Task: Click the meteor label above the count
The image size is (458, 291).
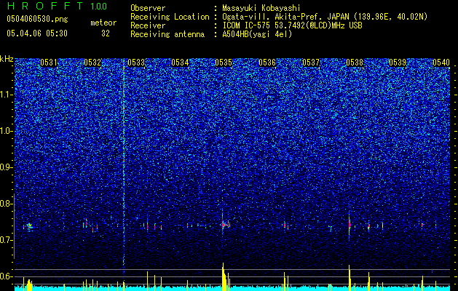Action: (103, 23)
